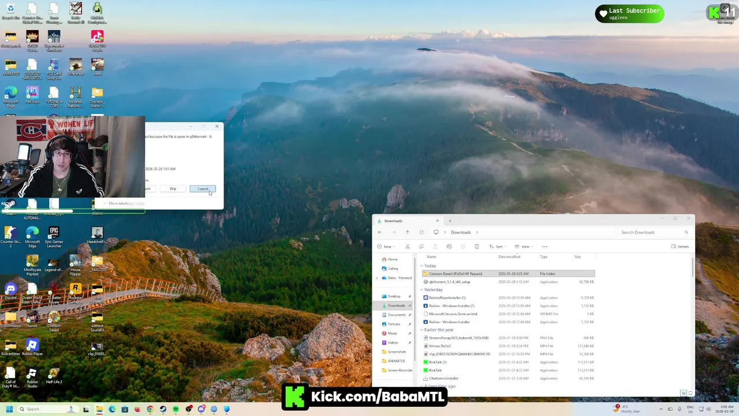The image size is (739, 416).
Task: Open the View dropdown in Explorer
Action: [x=523, y=247]
